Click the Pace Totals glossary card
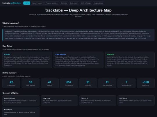This screenshot has width=157, height=117. (x=21, y=112)
